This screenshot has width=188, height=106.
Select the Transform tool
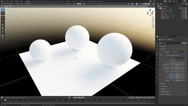[3, 28]
